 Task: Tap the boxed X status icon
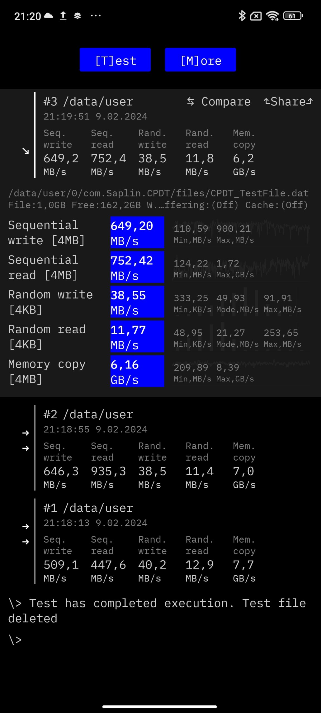(256, 16)
